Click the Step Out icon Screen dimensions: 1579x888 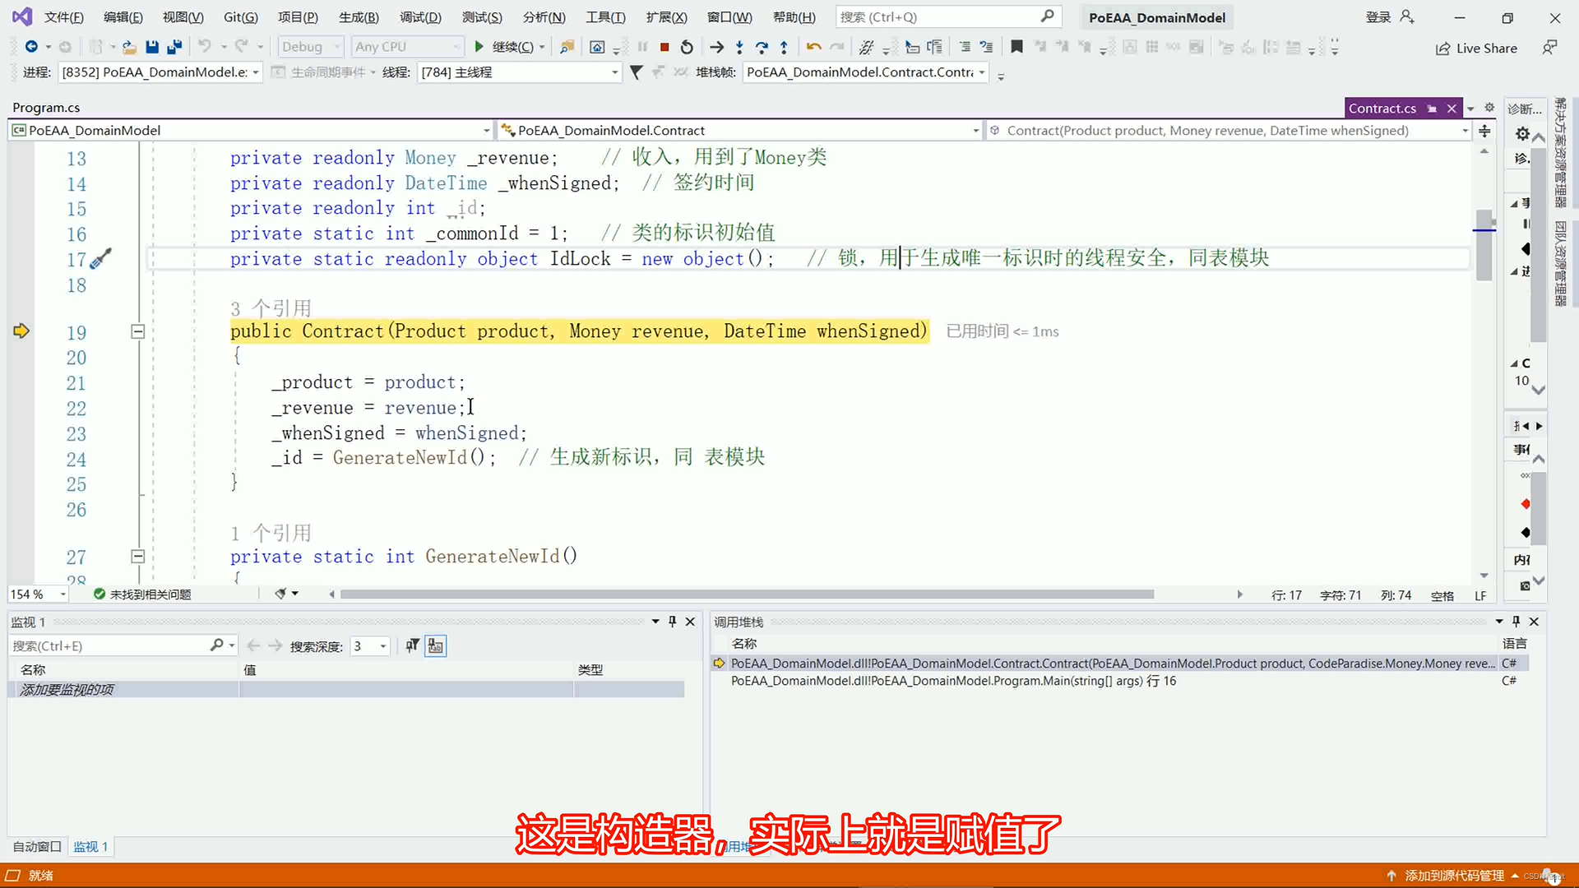(x=784, y=47)
